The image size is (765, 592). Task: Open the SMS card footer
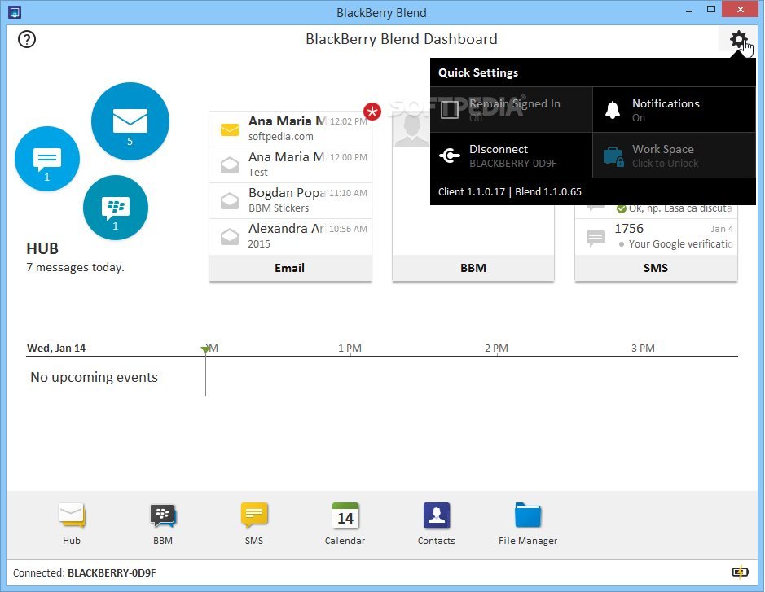coord(656,268)
